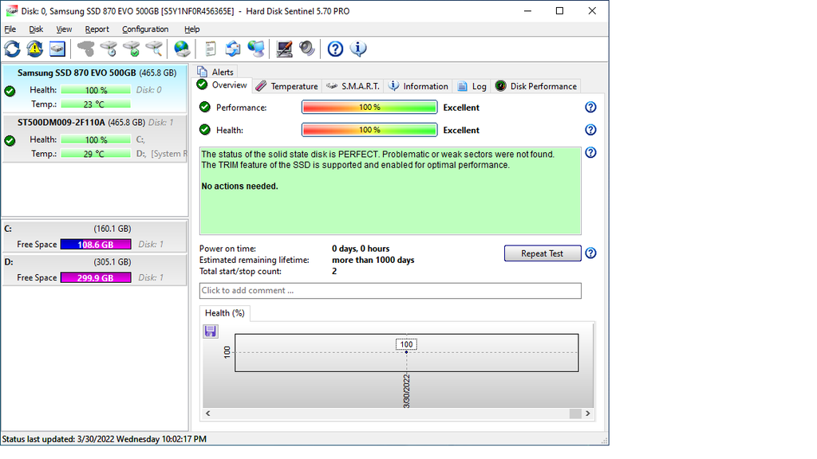Screen dimensions: 817x459
Task: Click the graph scroll right arrow
Action: 588,414
